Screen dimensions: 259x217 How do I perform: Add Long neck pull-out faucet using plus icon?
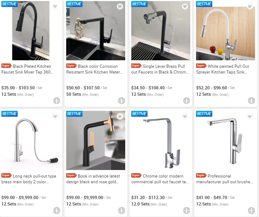click(57, 211)
